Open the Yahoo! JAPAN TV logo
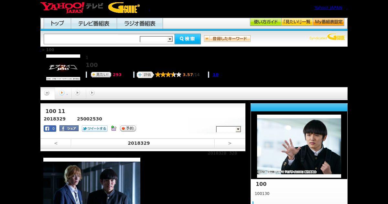Viewport: 388px width, 204px height. click(72, 7)
